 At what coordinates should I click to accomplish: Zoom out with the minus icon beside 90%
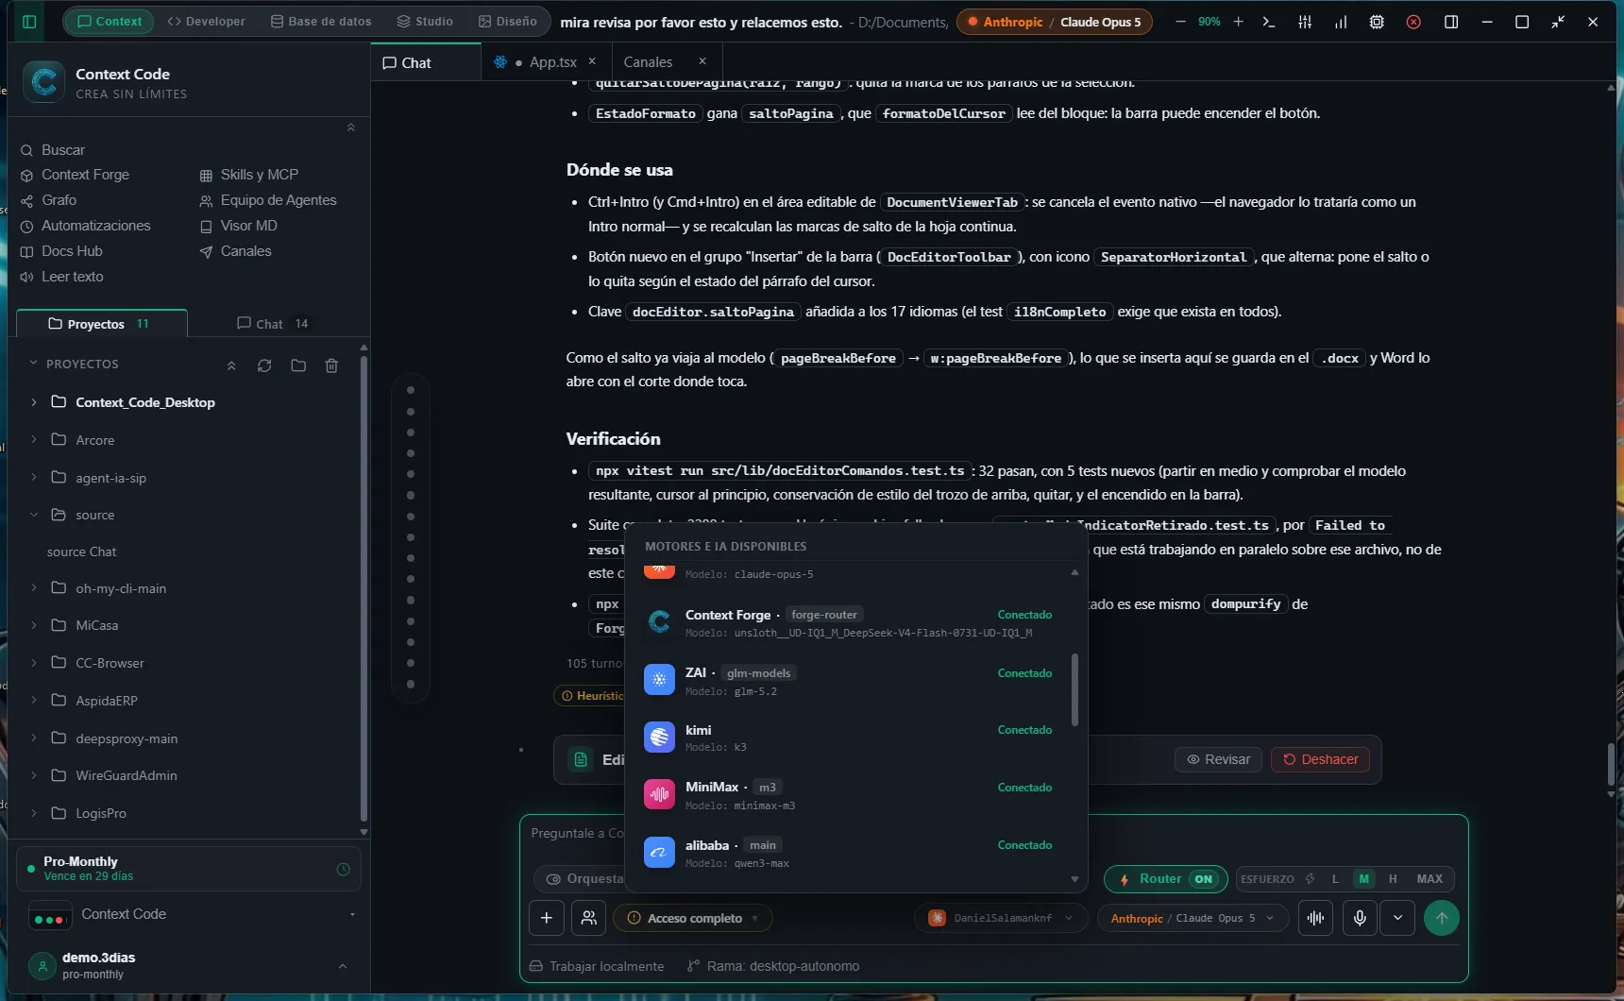(x=1180, y=21)
